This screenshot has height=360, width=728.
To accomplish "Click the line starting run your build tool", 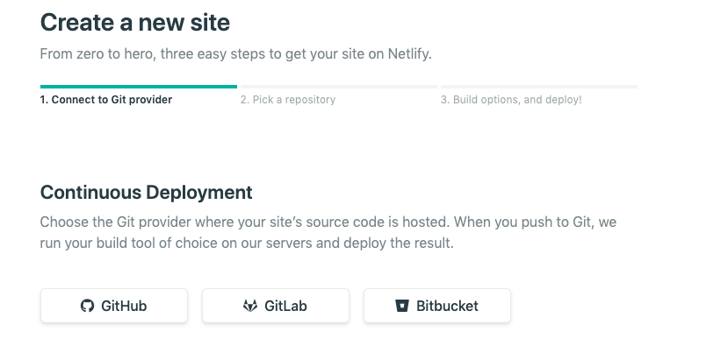I will coord(247,243).
